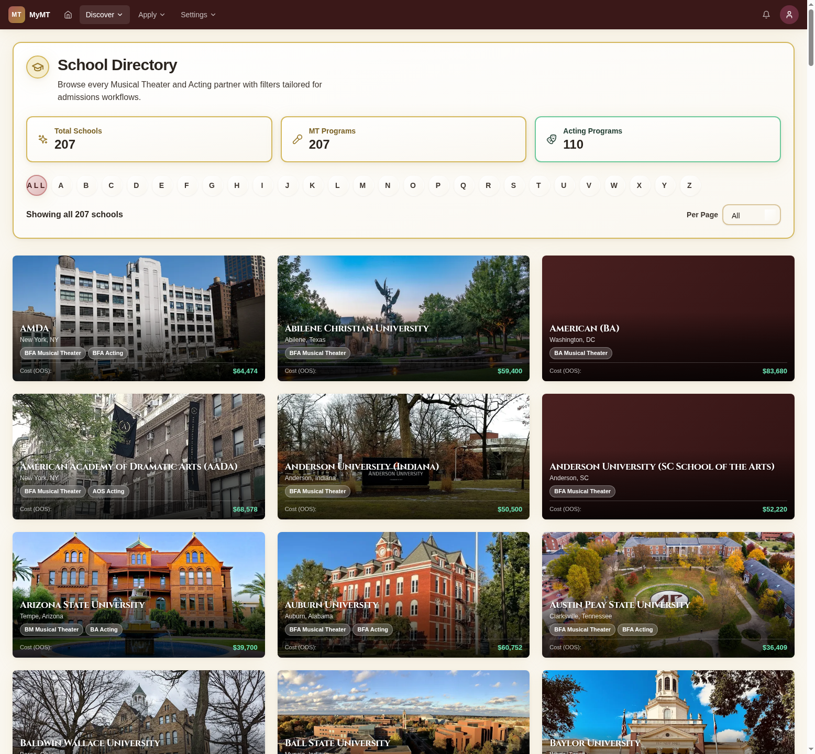
Task: Open the user profile avatar
Action: pos(789,15)
